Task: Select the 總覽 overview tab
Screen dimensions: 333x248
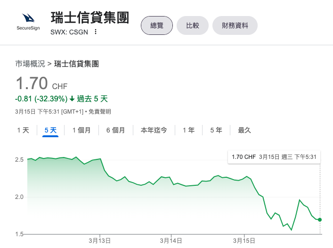Action: pyautogui.click(x=157, y=25)
